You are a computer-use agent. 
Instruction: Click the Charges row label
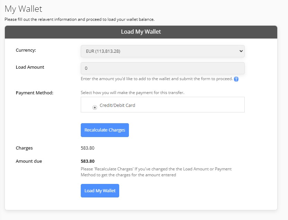24,148
